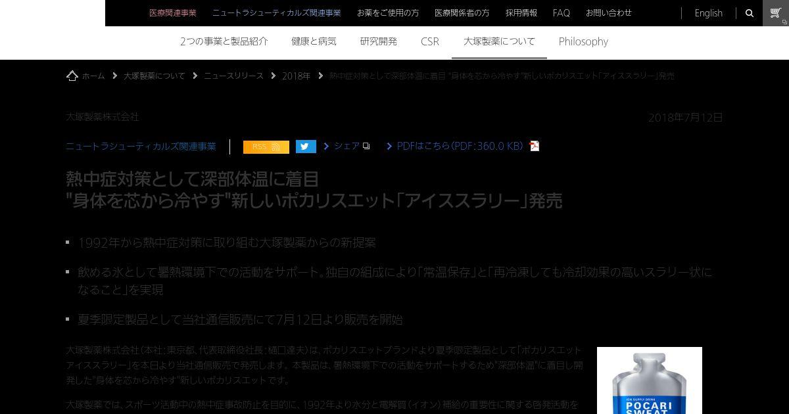Go to 2018年 breadcrumb link
The height and width of the screenshot is (414, 789).
click(296, 76)
